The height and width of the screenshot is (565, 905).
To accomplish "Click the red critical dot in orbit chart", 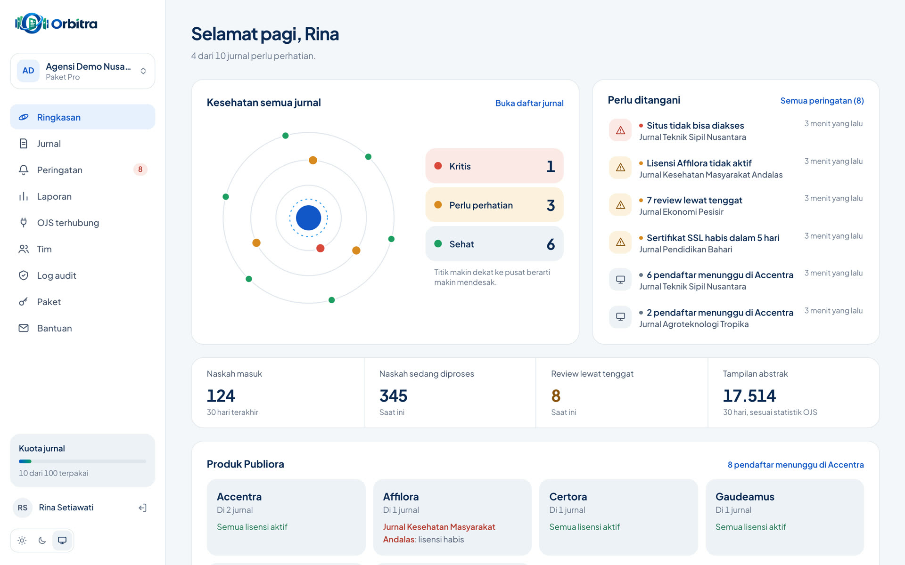I will (x=321, y=248).
